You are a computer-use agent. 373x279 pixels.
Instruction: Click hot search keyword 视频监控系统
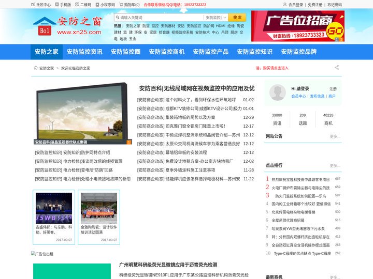pos(182,32)
